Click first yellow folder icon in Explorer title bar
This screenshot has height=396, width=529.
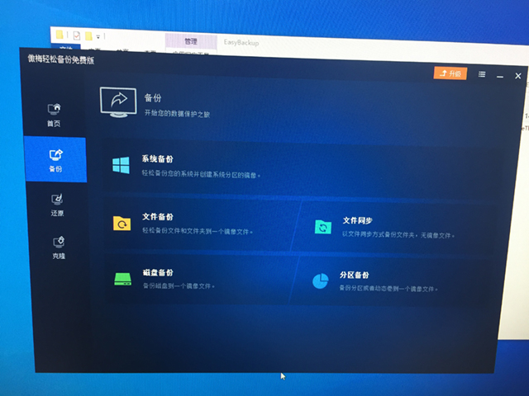(x=60, y=35)
